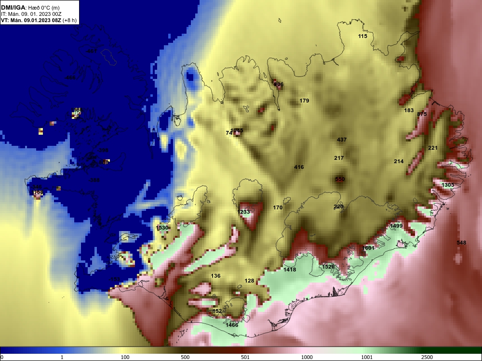This screenshot has width=482, height=361.
Task: Select the -466 map value
Action: (x=70, y=77)
